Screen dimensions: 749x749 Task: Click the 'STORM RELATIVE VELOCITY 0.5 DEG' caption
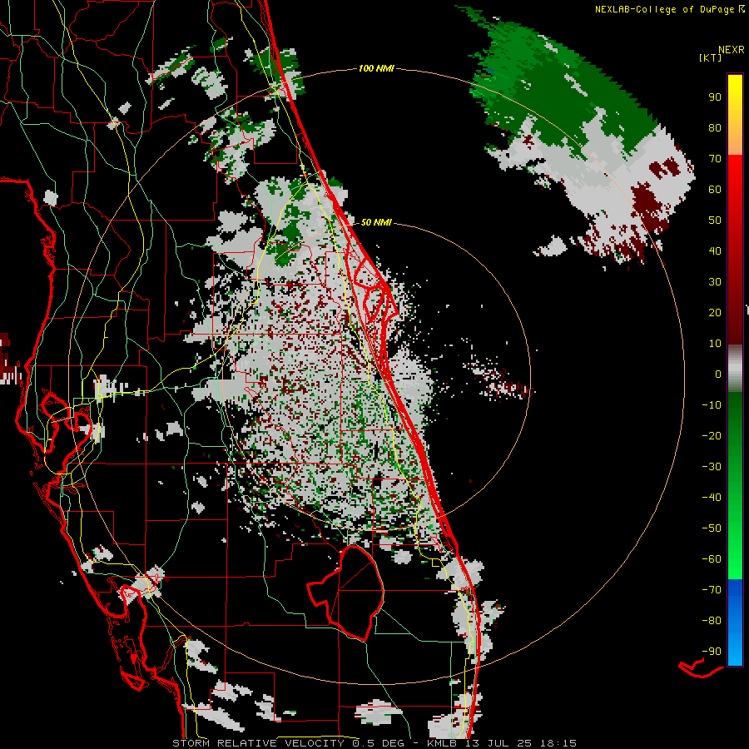pyautogui.click(x=288, y=743)
